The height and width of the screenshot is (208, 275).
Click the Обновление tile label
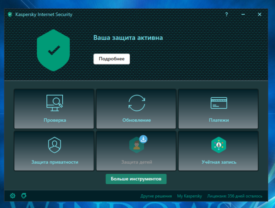click(x=137, y=120)
